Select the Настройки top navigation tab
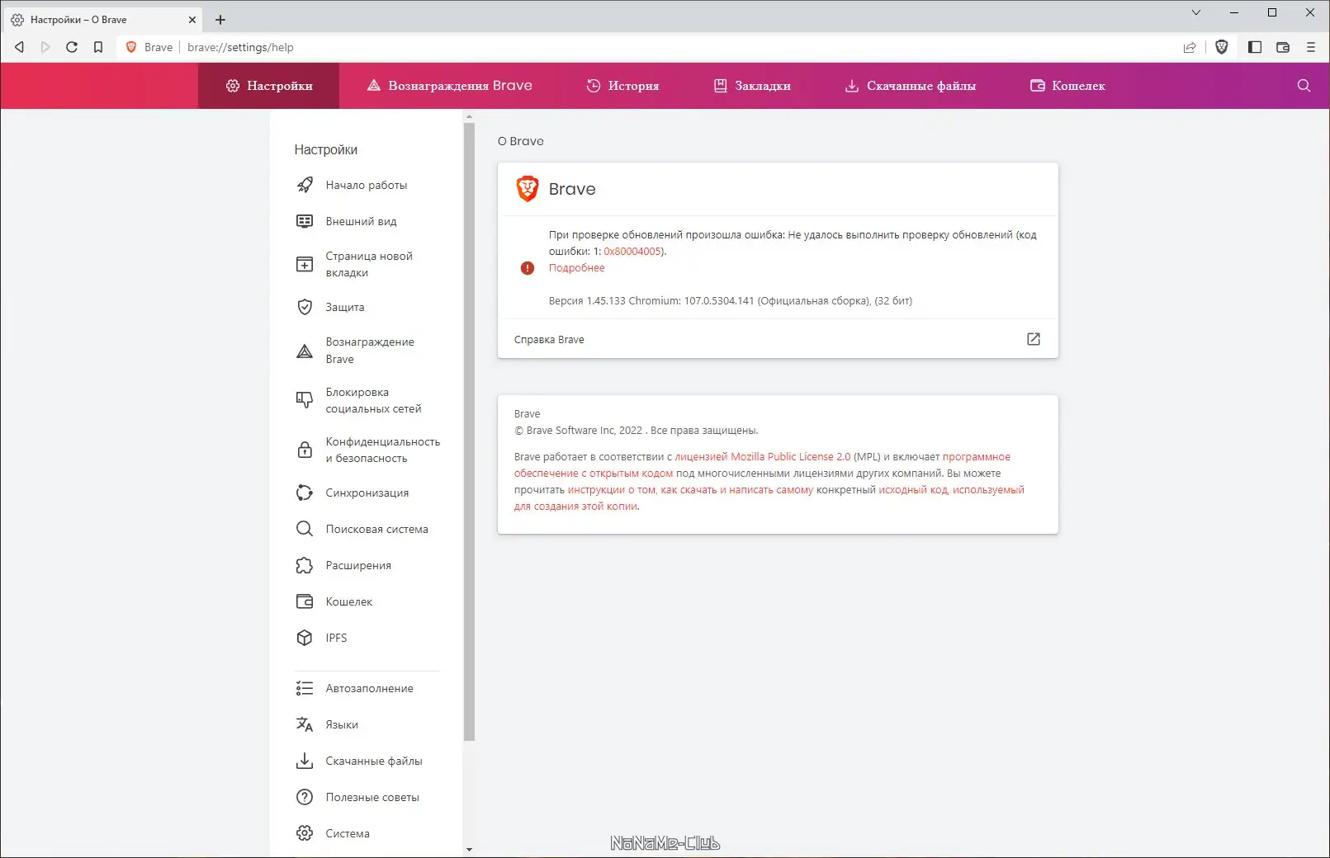 click(x=269, y=86)
